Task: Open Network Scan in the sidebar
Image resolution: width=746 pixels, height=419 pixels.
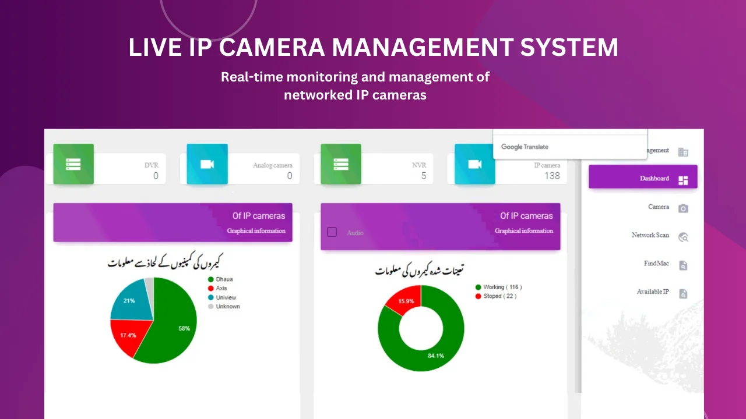Action: (659, 236)
